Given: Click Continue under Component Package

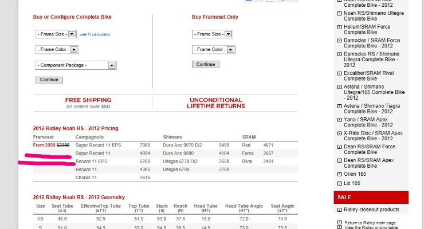Looking at the screenshot, I should (49, 80).
